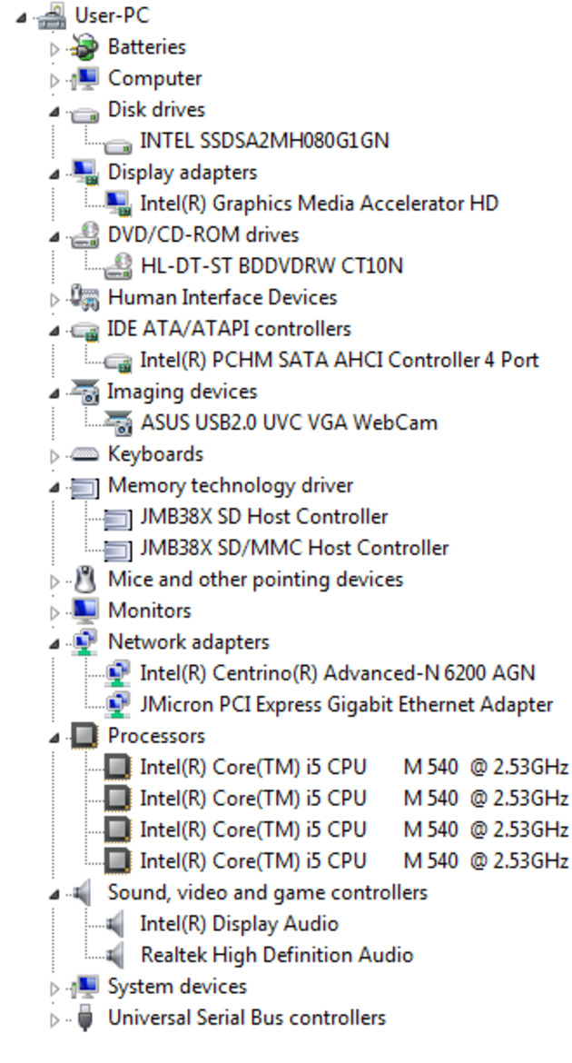Collapse the Sound, video and game controllers node

tap(54, 895)
